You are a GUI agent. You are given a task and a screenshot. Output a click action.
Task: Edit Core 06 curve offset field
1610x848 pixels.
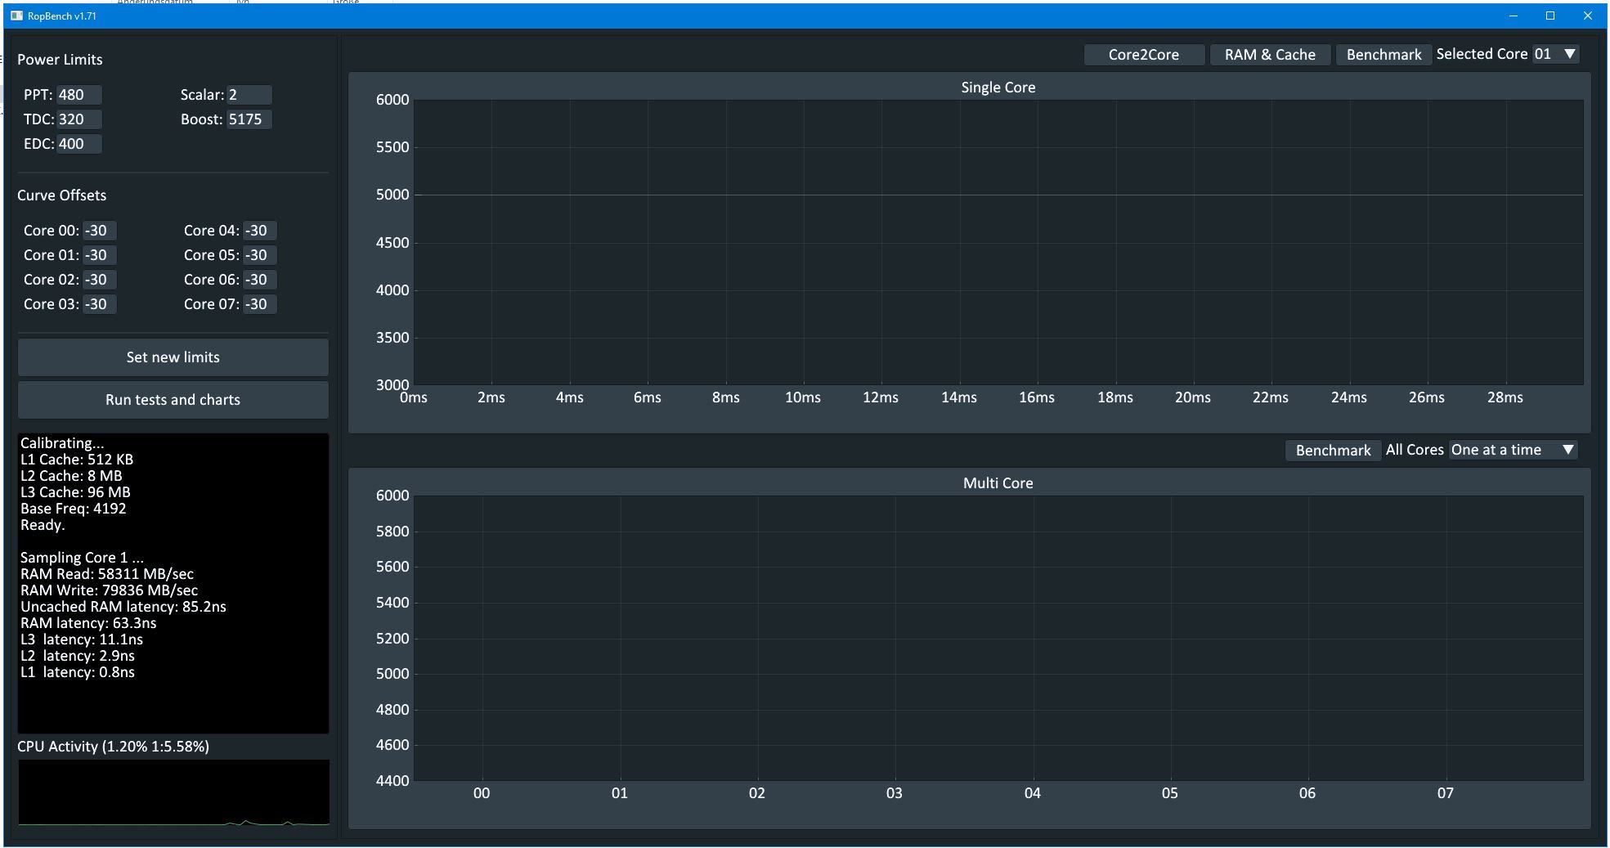click(x=260, y=280)
